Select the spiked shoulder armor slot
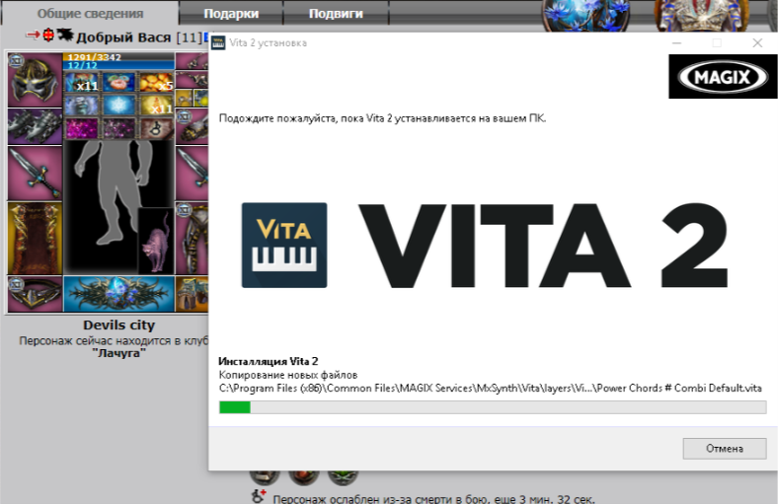 click(x=35, y=126)
